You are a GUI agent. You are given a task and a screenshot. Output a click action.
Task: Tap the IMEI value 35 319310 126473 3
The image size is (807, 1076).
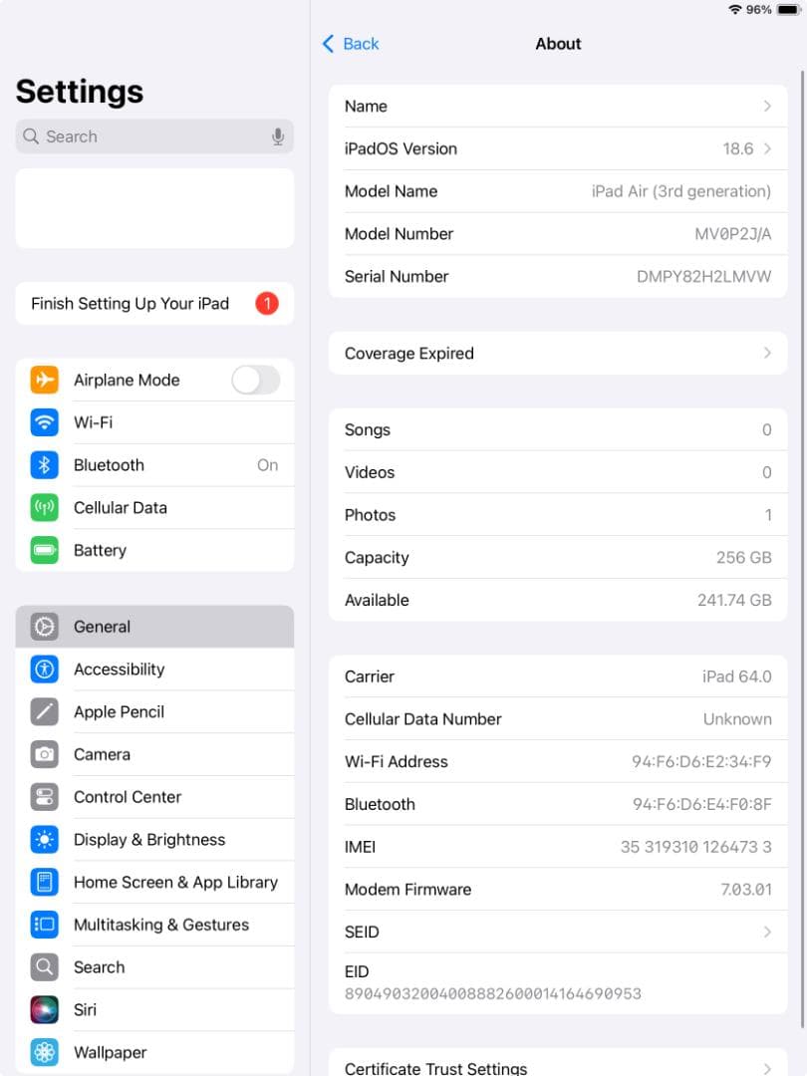tap(695, 847)
